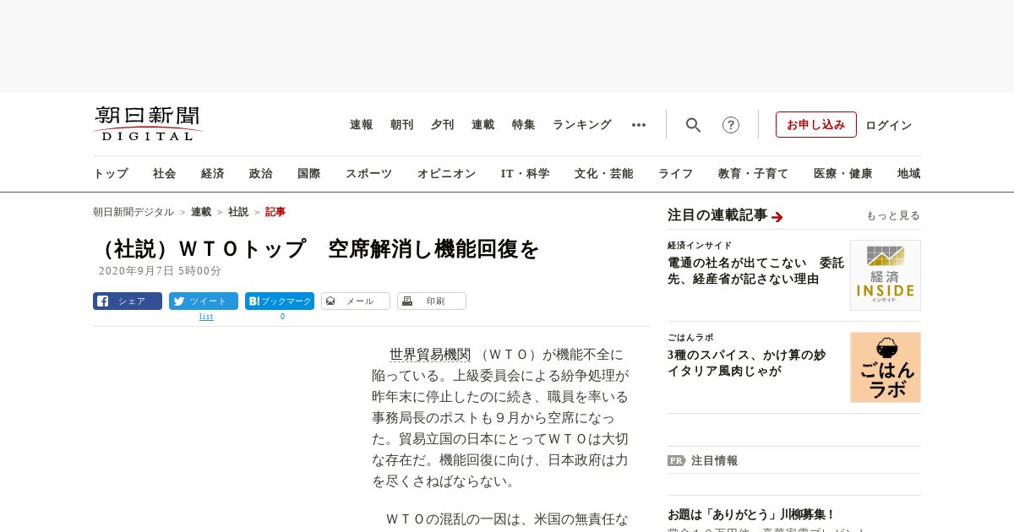The width and height of the screenshot is (1014, 532).
Task: Select the 国際 category tab
Action: pyautogui.click(x=309, y=174)
